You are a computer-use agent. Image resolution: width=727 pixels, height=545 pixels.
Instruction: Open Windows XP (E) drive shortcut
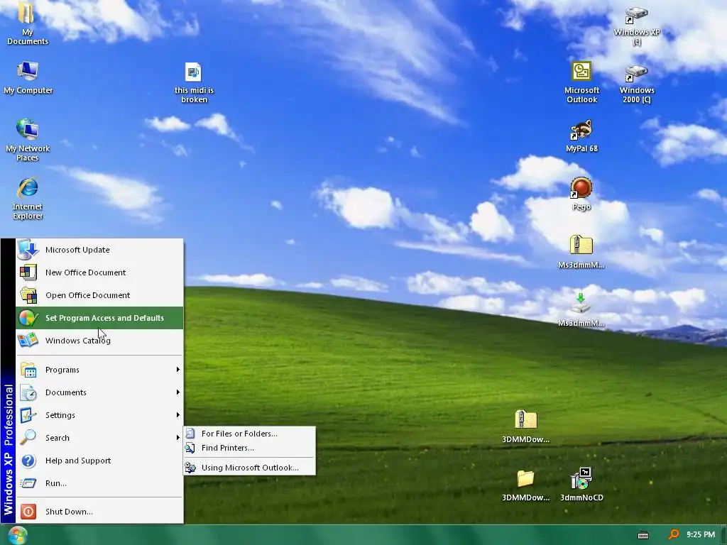tap(637, 26)
